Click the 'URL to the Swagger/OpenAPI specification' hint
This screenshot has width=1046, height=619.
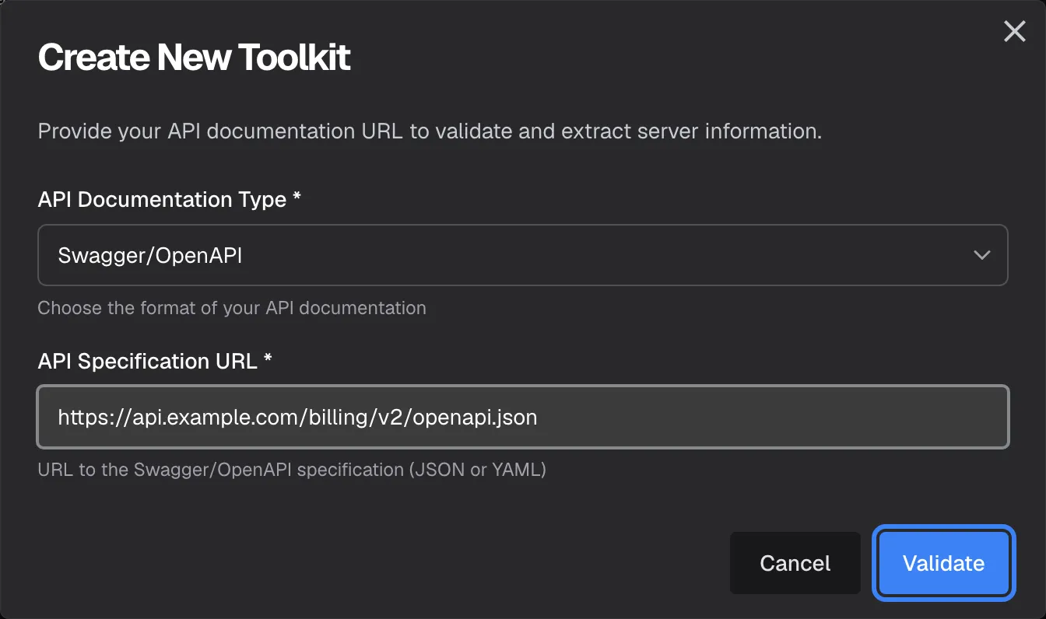[292, 470]
